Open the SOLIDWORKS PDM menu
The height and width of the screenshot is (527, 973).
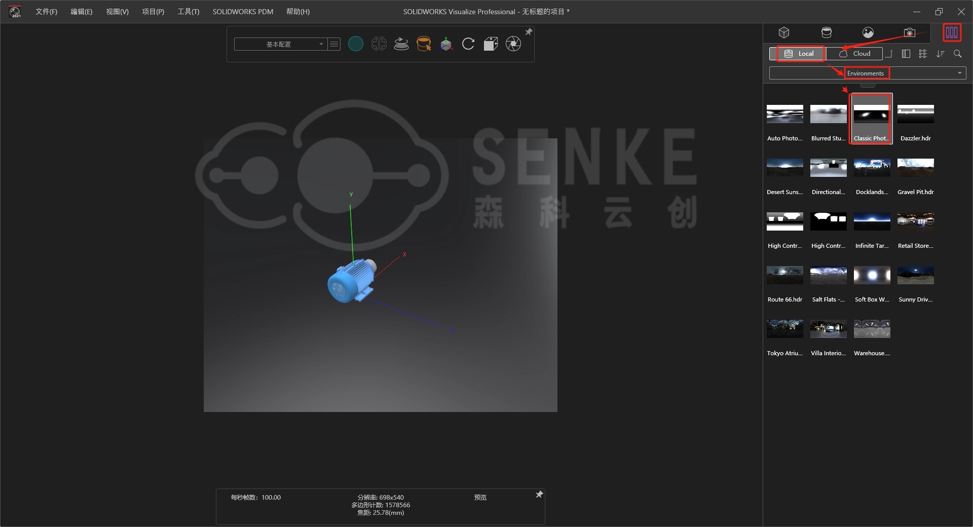coord(243,12)
